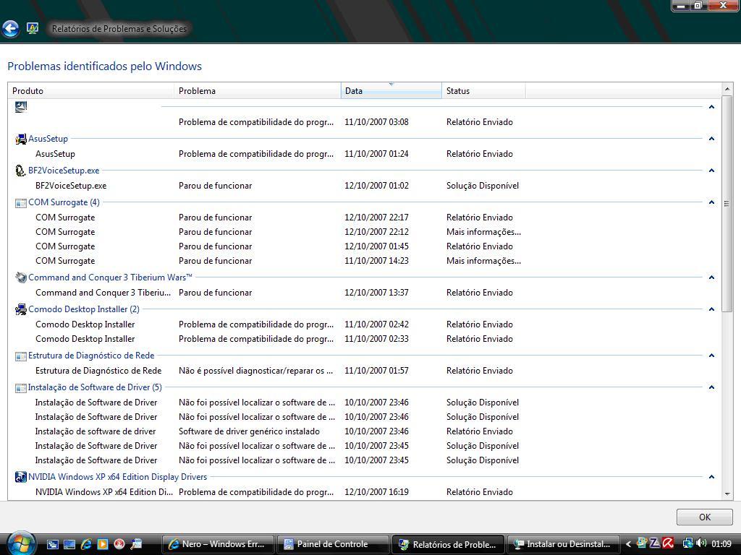This screenshot has height=555, width=741.
Task: Click the Comodo Desktop Installer group icon
Action: (21, 309)
